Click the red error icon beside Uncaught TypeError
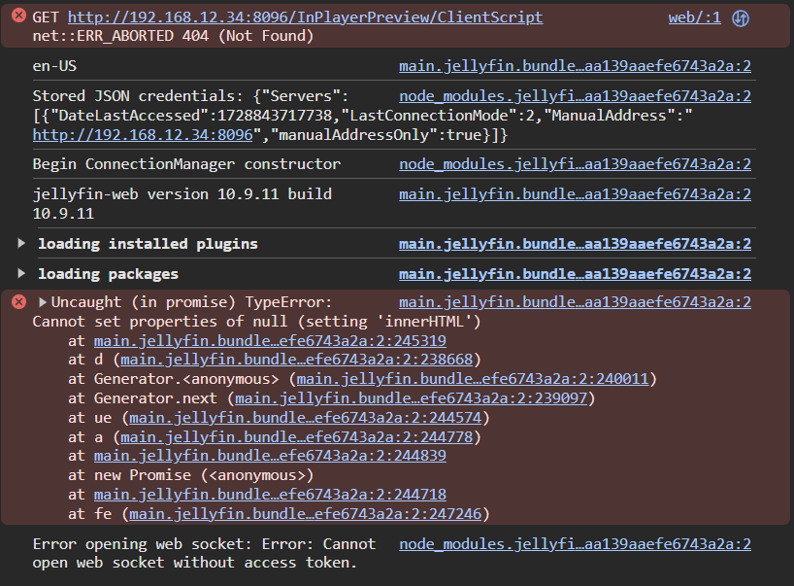The height and width of the screenshot is (586, 794). click(x=18, y=302)
